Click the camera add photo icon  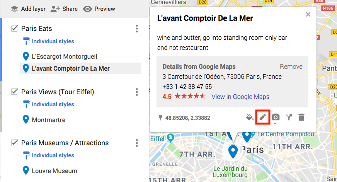coord(276,117)
